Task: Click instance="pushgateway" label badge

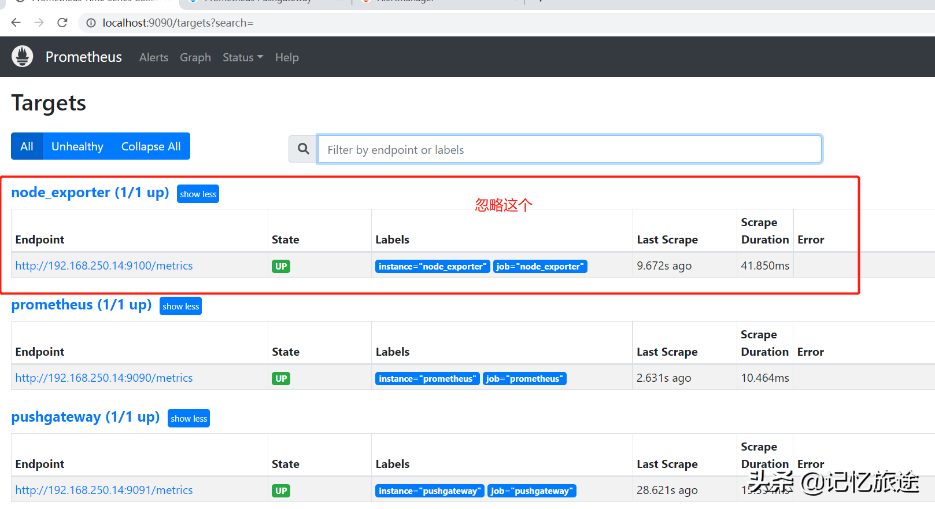Action: coord(430,490)
